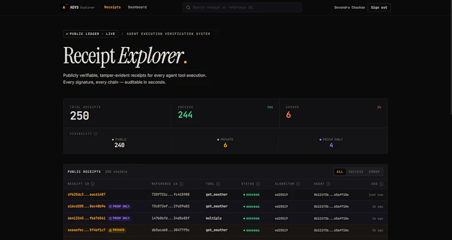Screen dimensions: 452x240
Task: Open receipt bb413245...fb676561
Action: pyautogui.click(x=86, y=218)
